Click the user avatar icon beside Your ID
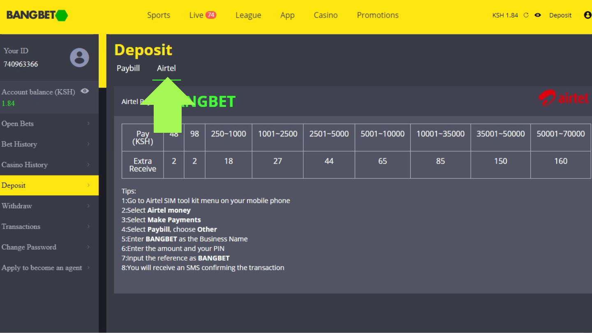This screenshot has width=592, height=333. pyautogui.click(x=79, y=58)
